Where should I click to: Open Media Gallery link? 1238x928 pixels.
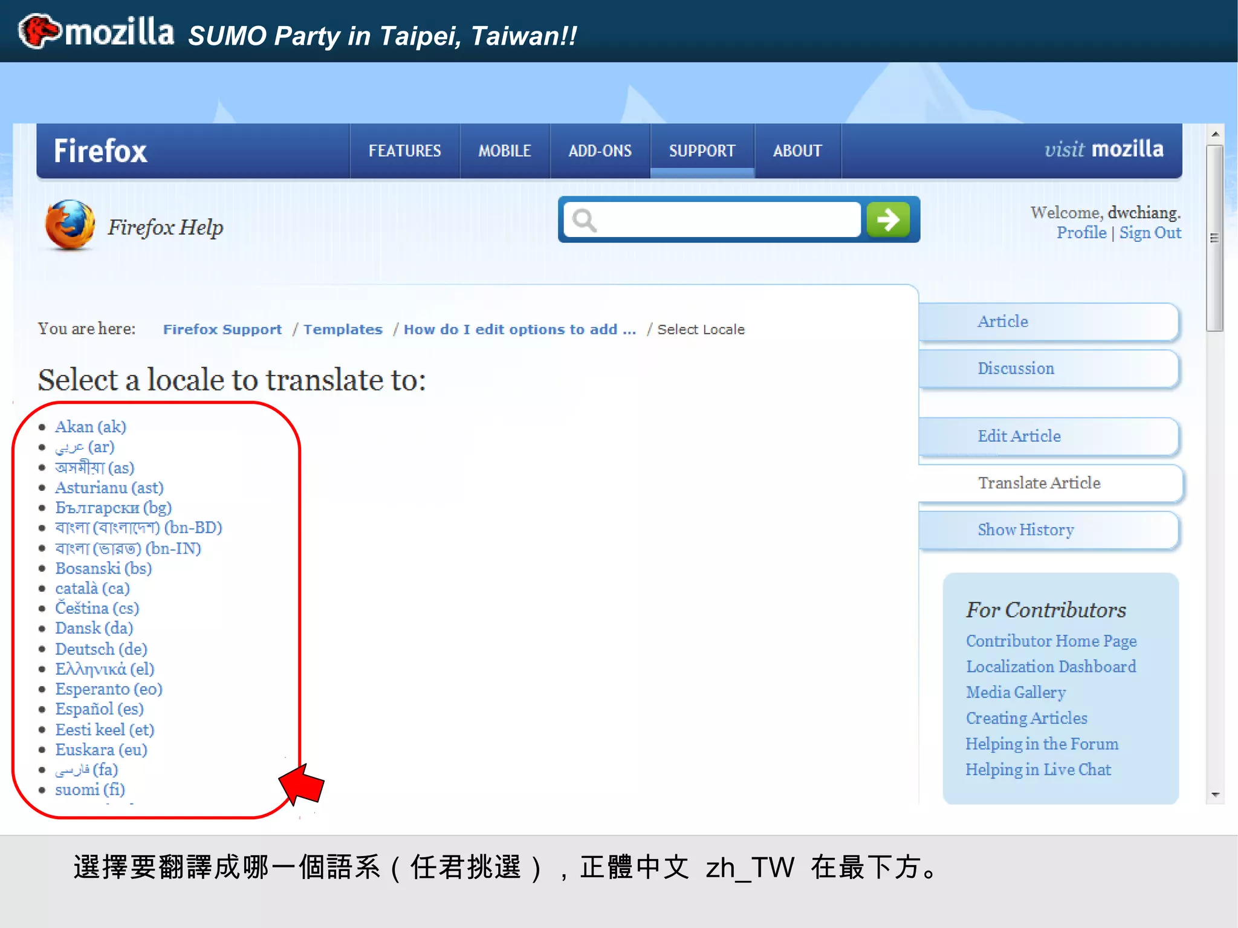(x=1016, y=692)
